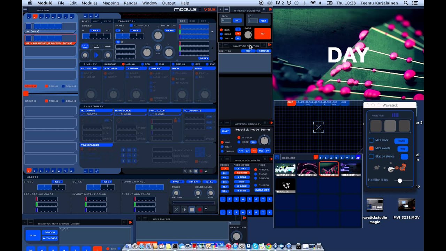Click the CLEAR SET button
This screenshot has height=251, width=446.
[262, 190]
